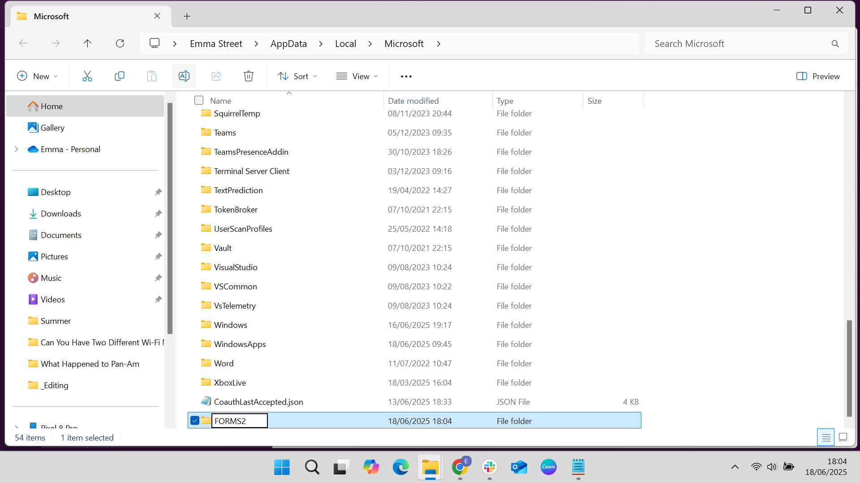
Task: Select Downloads in the sidebar
Action: tap(61, 213)
